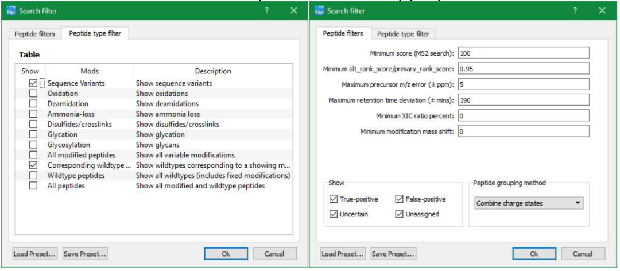Viewport: 620px width, 271px height.
Task: Click the Minimum score (MS2 search) field
Action: [524, 53]
